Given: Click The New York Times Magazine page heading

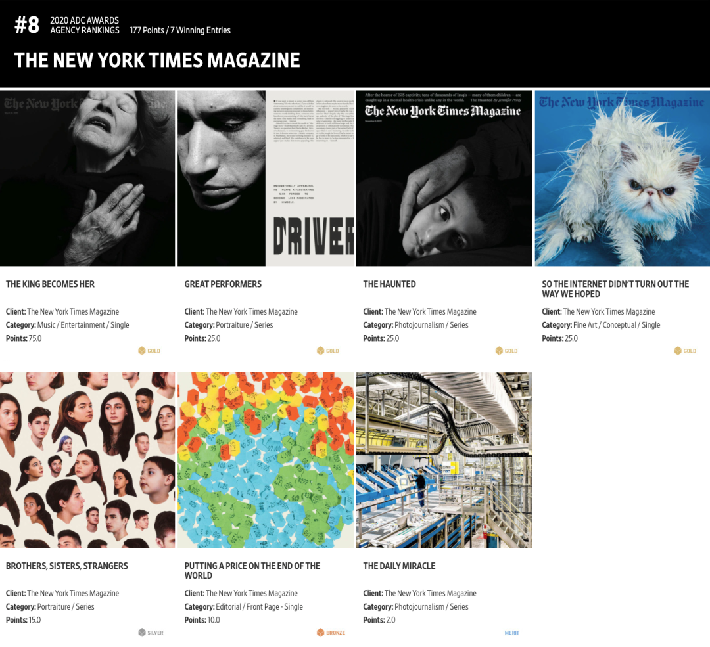Looking at the screenshot, I should pyautogui.click(x=157, y=60).
